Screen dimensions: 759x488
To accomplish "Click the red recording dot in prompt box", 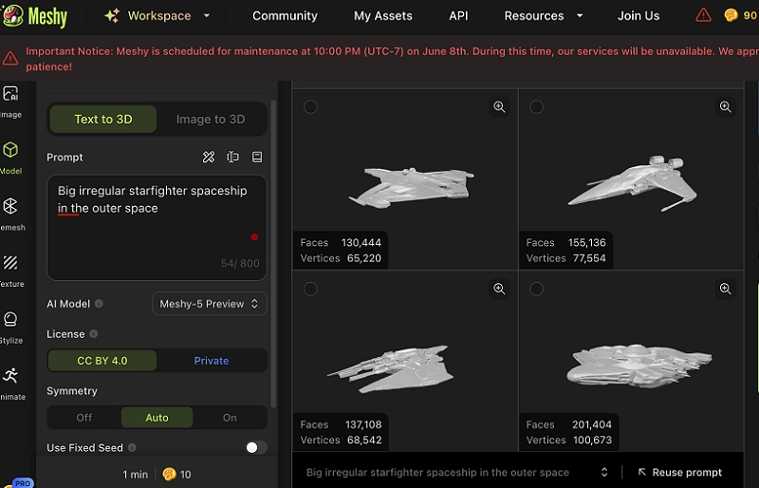I will 254,237.
